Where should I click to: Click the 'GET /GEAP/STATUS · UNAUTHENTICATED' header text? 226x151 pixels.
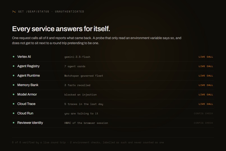(x=51, y=12)
